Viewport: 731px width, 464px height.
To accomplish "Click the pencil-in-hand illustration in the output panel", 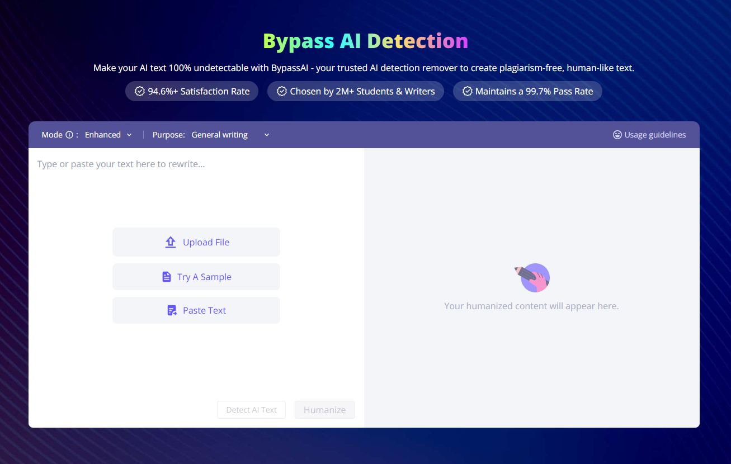I will click(x=532, y=278).
